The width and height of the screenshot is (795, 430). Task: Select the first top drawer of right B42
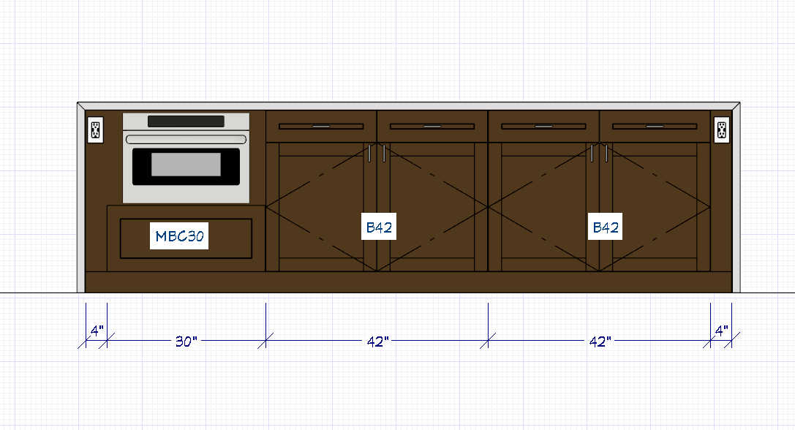click(x=543, y=127)
